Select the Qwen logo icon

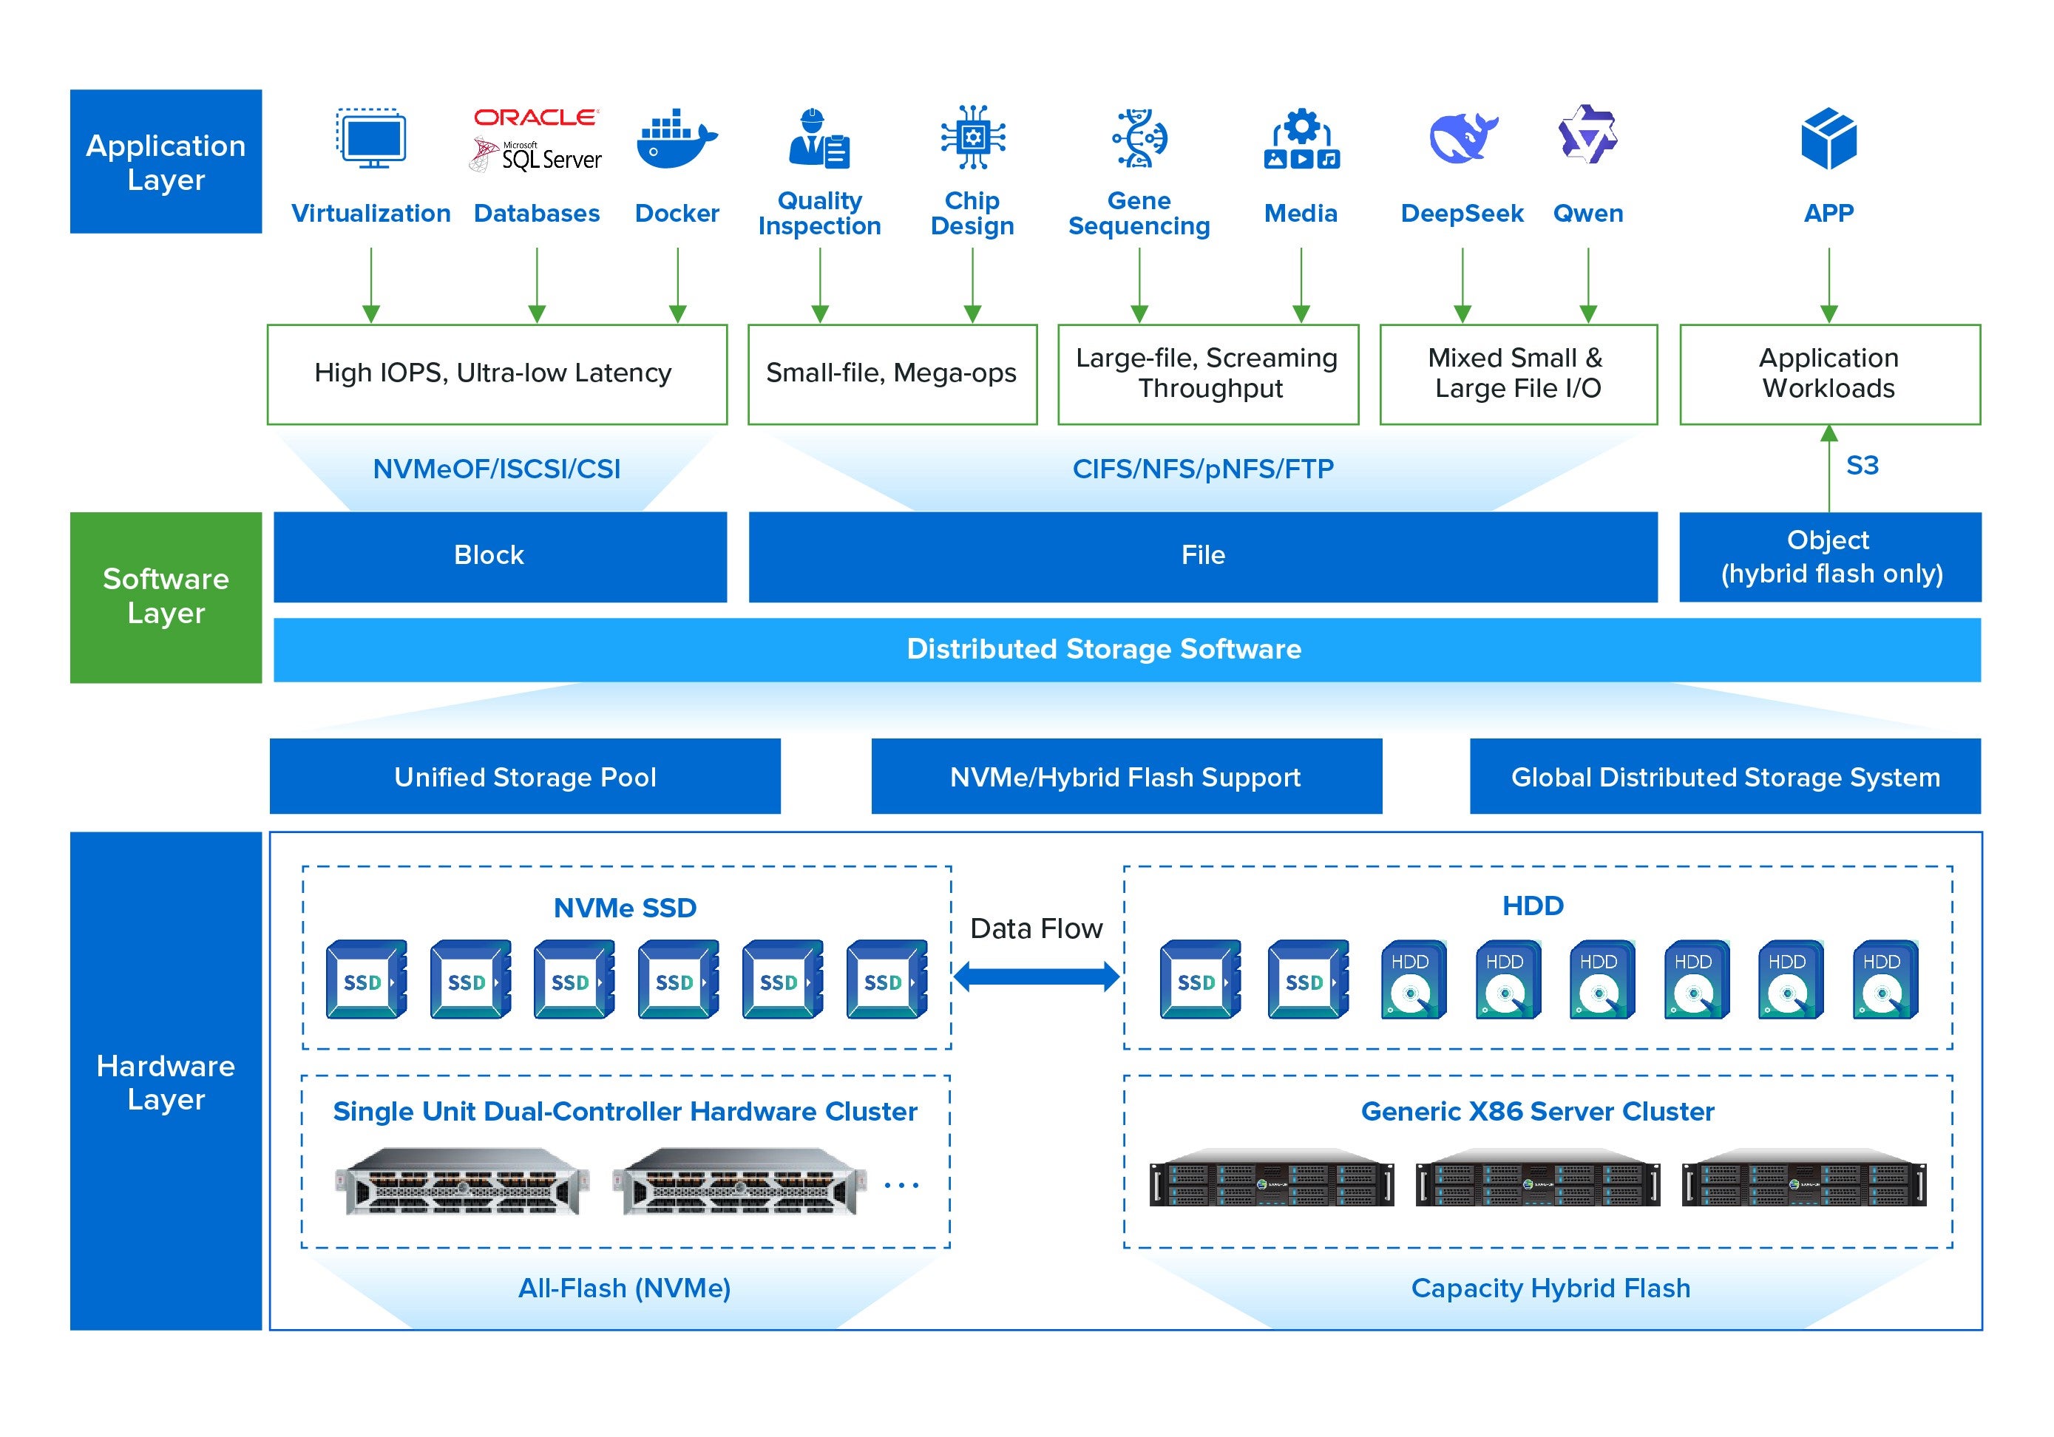tap(1588, 134)
